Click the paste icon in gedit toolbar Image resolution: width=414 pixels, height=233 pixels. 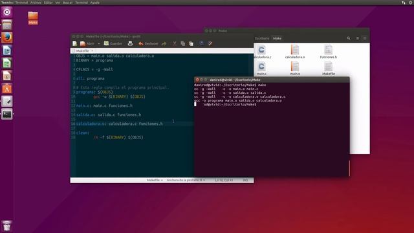tap(191, 43)
